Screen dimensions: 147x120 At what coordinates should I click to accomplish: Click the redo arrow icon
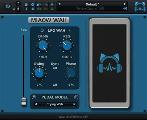coord(45,5)
